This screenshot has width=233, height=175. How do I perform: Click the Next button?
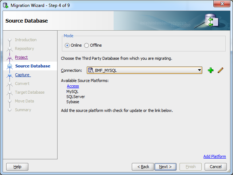click(165, 167)
